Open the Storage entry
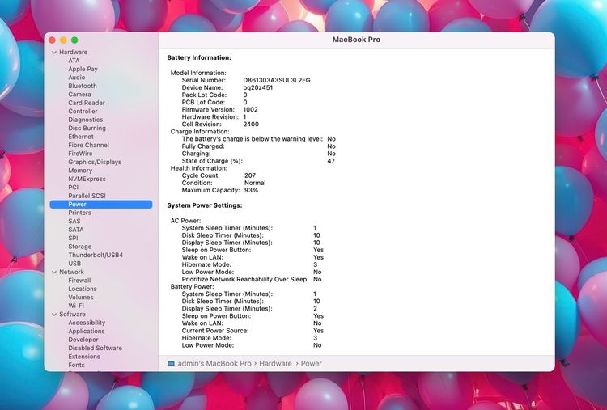This screenshot has height=410, width=607. point(80,247)
